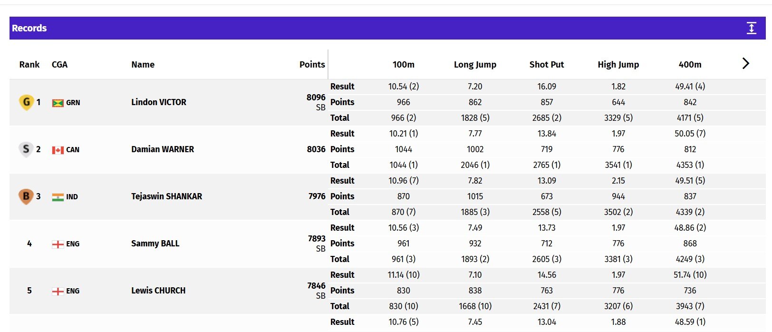
Task: Click the bronze medal icon
Action: tap(26, 196)
